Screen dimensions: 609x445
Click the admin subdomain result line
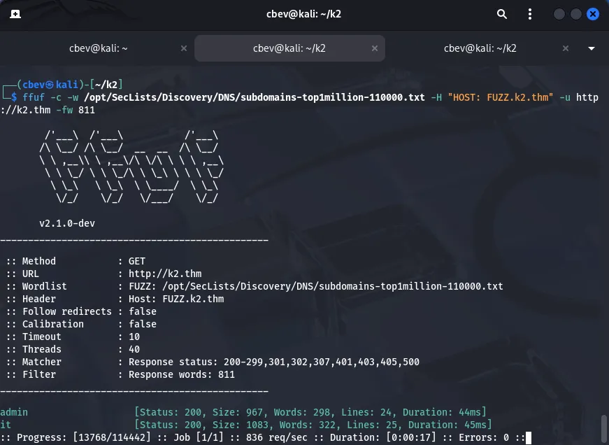coord(14,412)
